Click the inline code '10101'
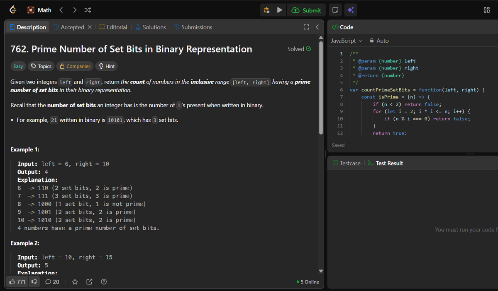 (115, 120)
